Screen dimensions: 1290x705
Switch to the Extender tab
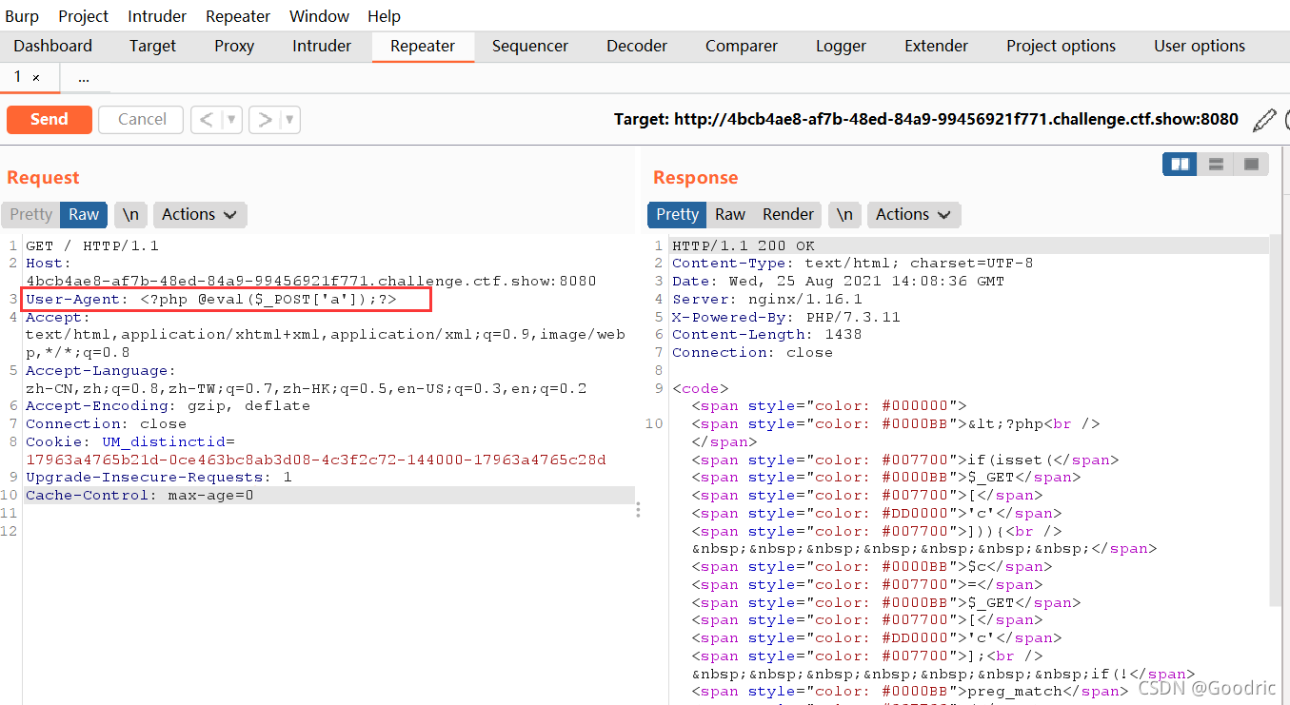pos(936,46)
